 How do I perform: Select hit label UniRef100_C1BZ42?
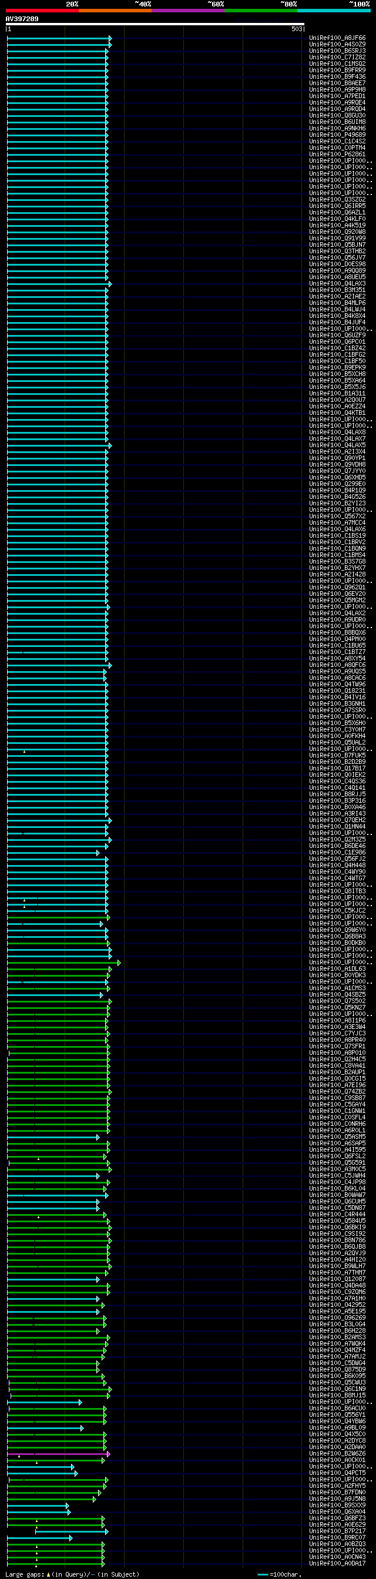coord(337,348)
